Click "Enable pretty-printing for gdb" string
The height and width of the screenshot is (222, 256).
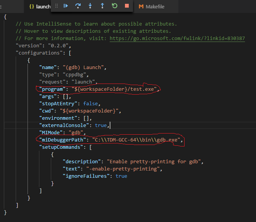tap(154, 162)
